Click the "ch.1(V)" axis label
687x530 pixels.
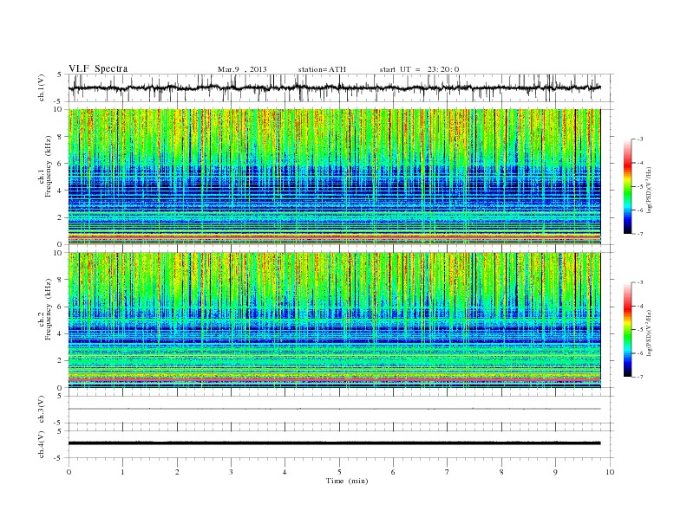click(42, 87)
